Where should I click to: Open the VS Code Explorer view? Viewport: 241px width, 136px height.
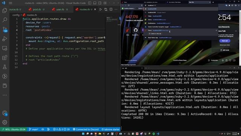point(5,10)
